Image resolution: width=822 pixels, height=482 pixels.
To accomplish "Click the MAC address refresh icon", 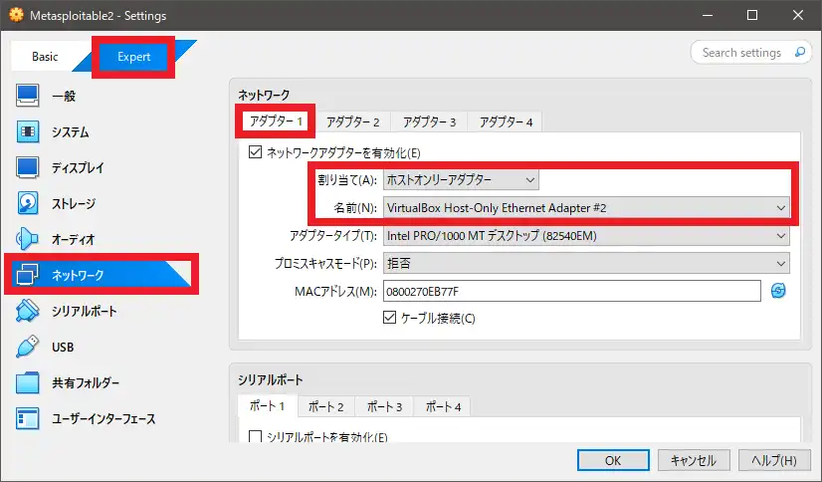I will coord(778,290).
